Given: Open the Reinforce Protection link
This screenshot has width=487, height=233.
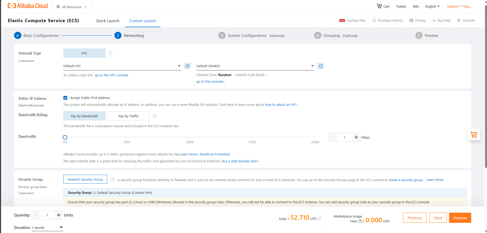Looking at the screenshot, I should click(215, 154).
